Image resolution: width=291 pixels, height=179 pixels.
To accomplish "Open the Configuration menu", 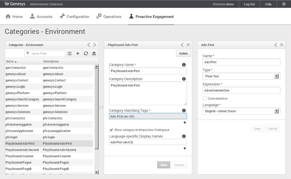I will click(74, 17).
